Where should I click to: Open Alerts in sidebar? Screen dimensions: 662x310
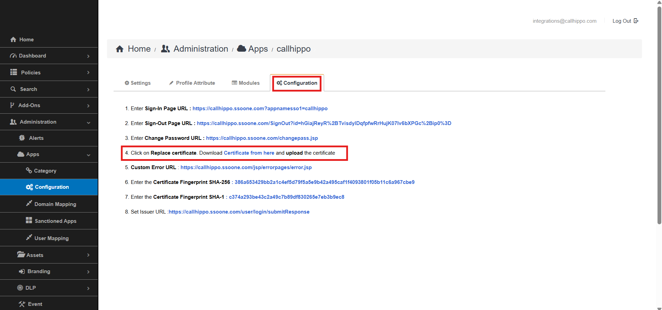pos(49,138)
